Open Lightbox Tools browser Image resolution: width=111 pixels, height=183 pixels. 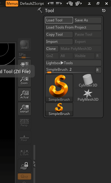tap(73, 63)
